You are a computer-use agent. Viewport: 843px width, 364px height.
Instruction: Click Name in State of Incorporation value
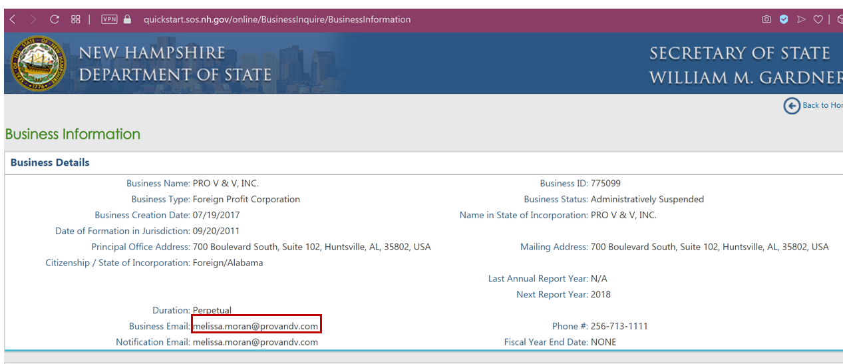click(623, 216)
